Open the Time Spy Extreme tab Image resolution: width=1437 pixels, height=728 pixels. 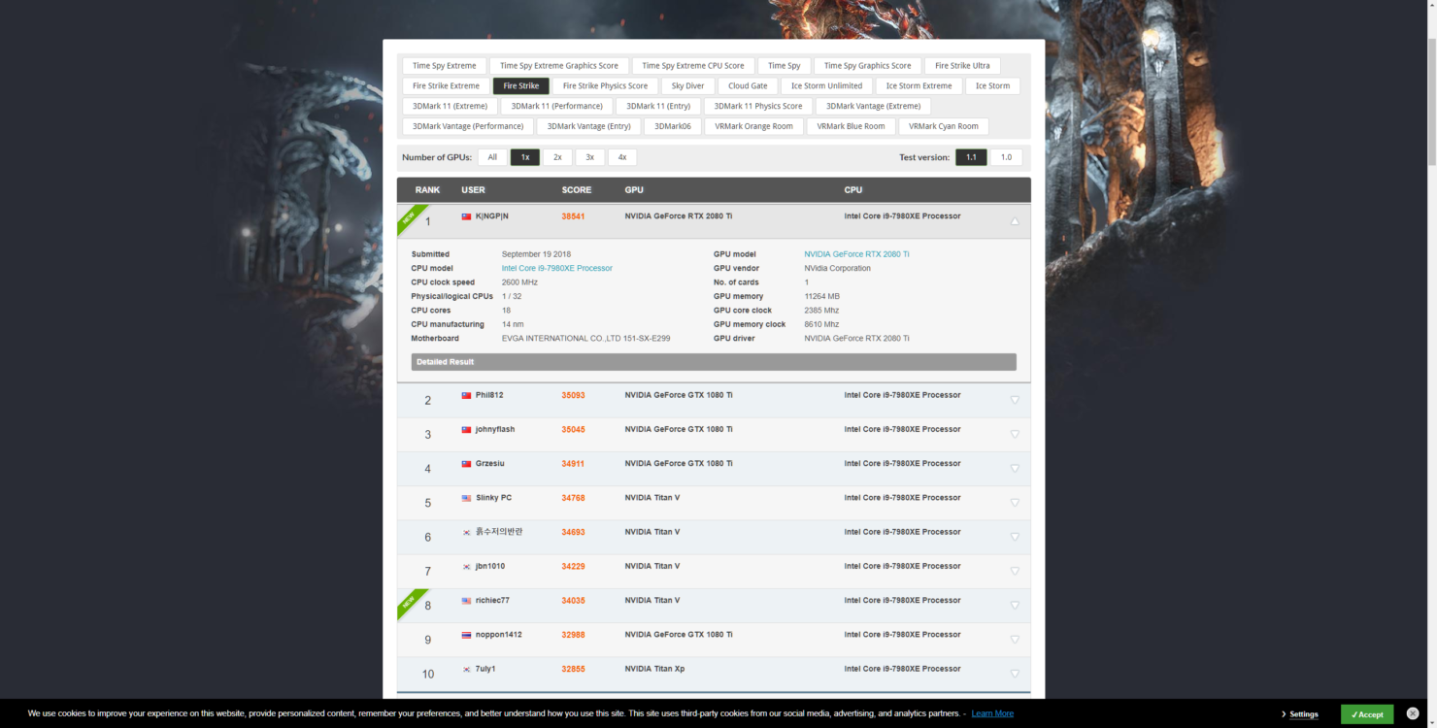click(x=444, y=66)
